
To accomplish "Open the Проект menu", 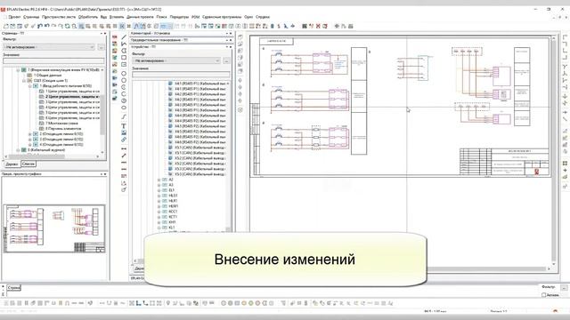I will (x=14, y=17).
